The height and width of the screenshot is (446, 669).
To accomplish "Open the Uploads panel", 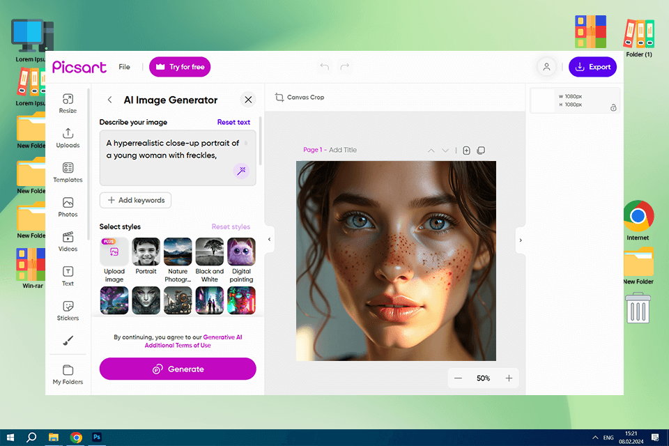I will point(68,138).
